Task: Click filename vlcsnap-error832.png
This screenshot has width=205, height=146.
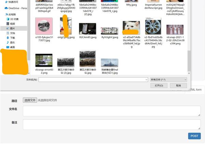Action: click(x=44, y=71)
